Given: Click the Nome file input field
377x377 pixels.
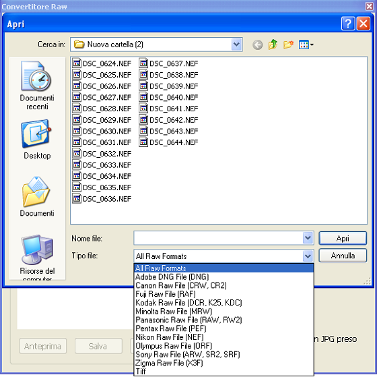Looking at the screenshot, I should point(218,238).
